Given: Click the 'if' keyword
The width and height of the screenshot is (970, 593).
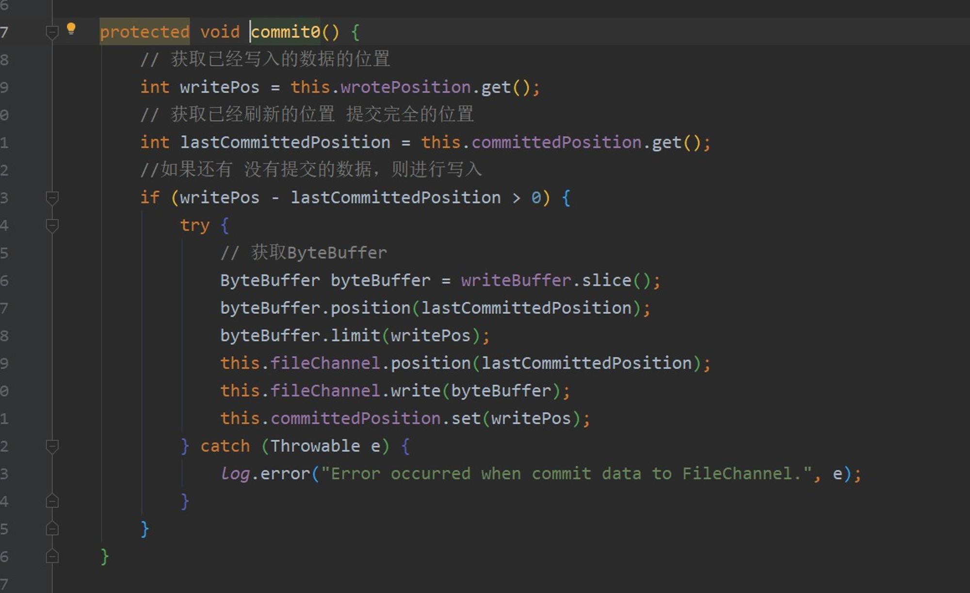Looking at the screenshot, I should pyautogui.click(x=150, y=198).
